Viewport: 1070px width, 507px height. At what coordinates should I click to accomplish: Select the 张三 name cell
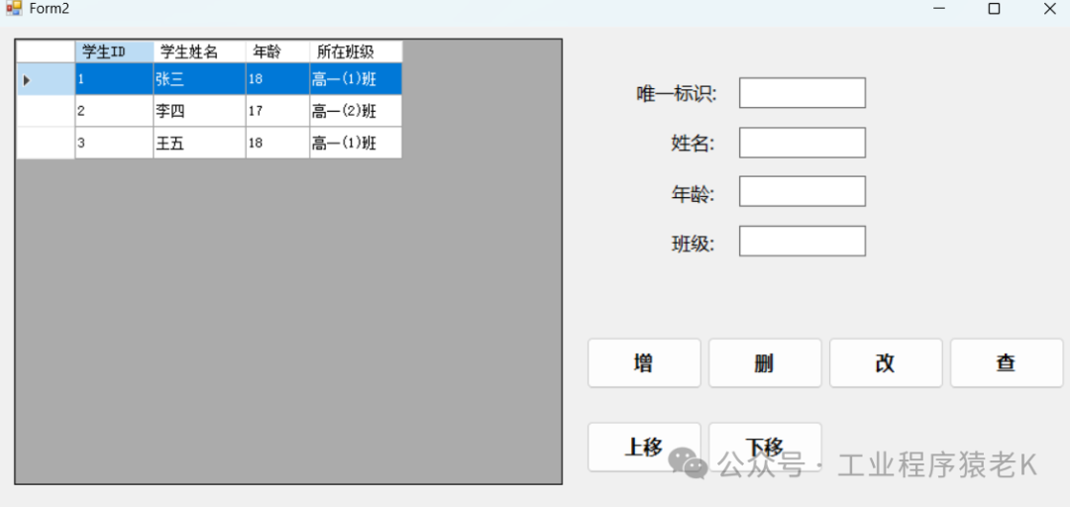click(x=199, y=79)
